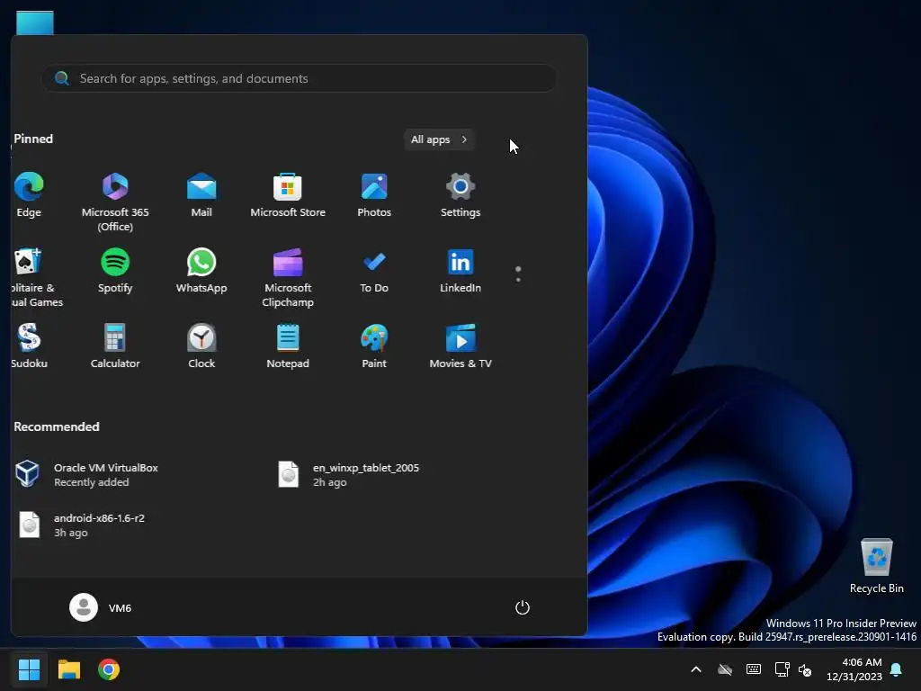Viewport: 921px width, 691px height.
Task: Open the To Do app
Action: [374, 271]
